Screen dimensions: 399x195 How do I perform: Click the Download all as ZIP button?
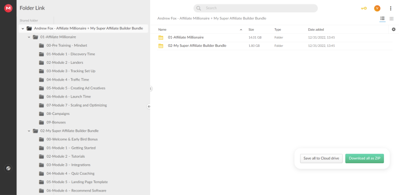tap(365, 158)
